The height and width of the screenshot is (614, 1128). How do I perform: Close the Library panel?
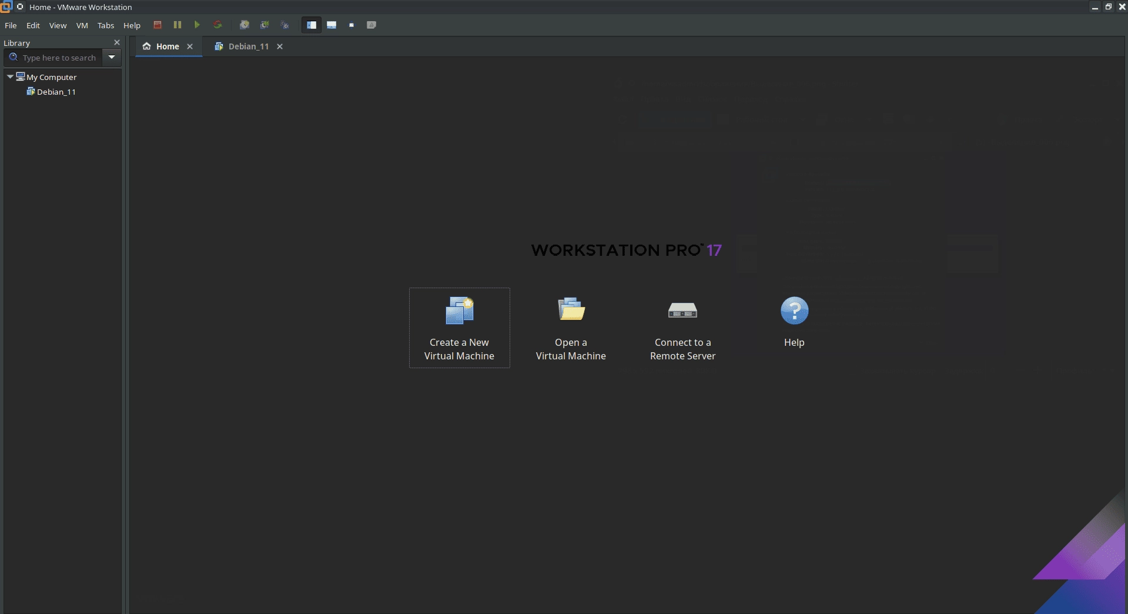[117, 42]
